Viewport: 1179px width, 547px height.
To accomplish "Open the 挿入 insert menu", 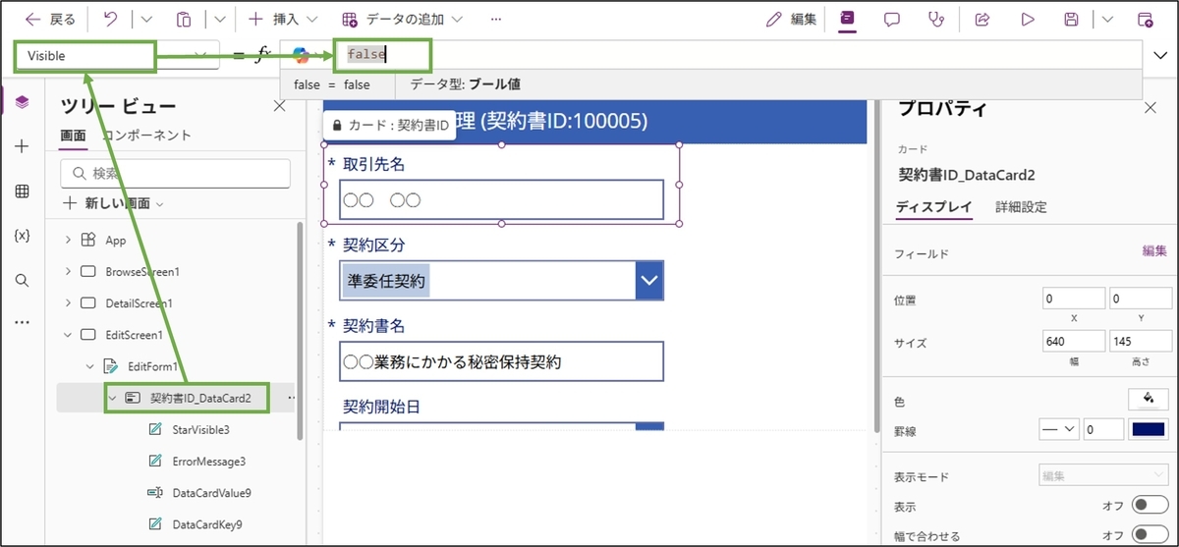I will [x=283, y=19].
